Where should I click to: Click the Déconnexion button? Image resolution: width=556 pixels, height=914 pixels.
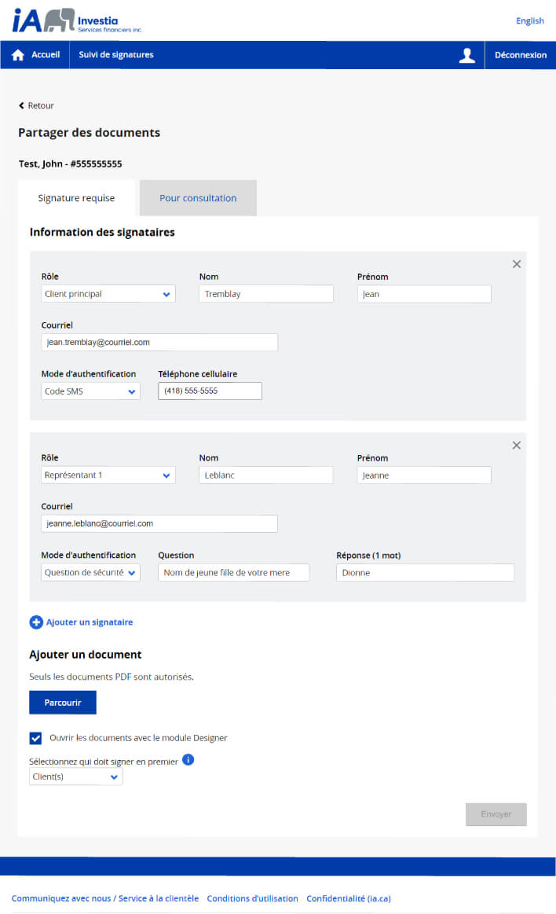521,55
